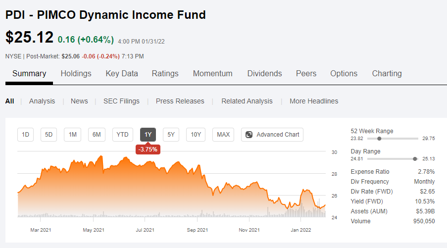447x248 pixels.
Task: Click the 52 week high 29.75
Action: (429, 139)
